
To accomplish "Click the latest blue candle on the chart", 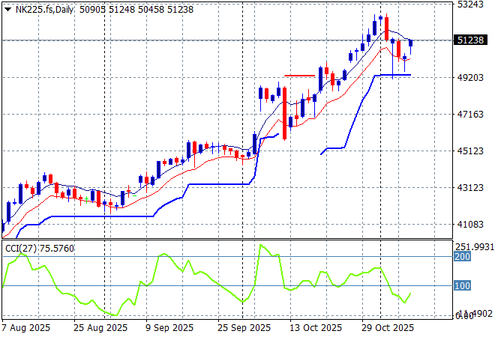I will coord(410,43).
